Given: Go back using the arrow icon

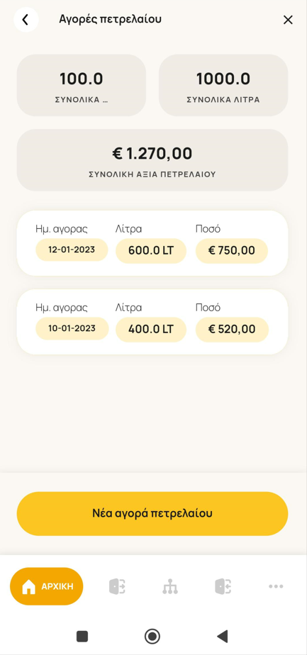Looking at the screenshot, I should click(26, 20).
